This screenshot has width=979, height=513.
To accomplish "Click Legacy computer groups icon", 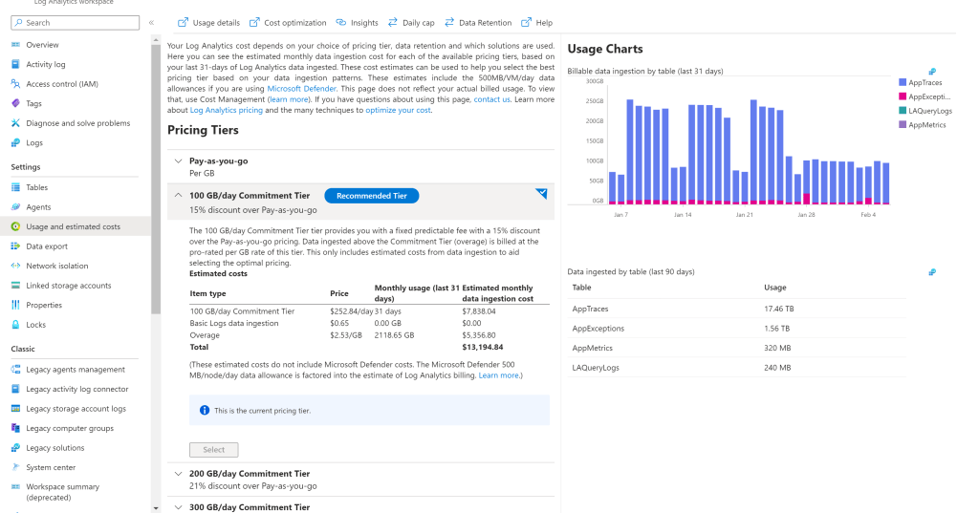I will click(x=15, y=428).
